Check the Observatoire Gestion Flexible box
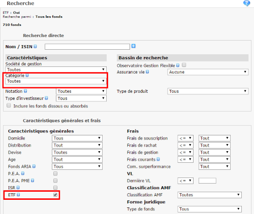The image size is (254, 214). coord(184,65)
